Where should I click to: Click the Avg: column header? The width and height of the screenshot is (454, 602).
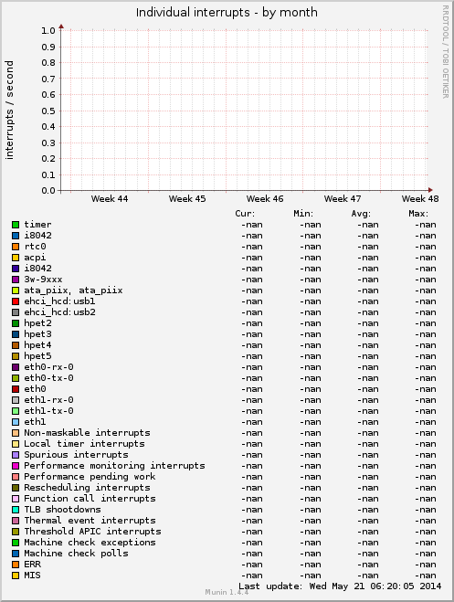[x=361, y=214]
